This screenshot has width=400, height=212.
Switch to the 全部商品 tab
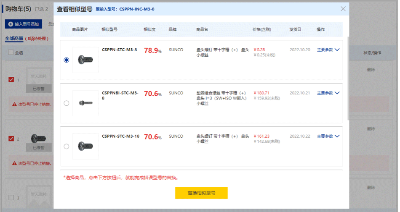point(14,39)
